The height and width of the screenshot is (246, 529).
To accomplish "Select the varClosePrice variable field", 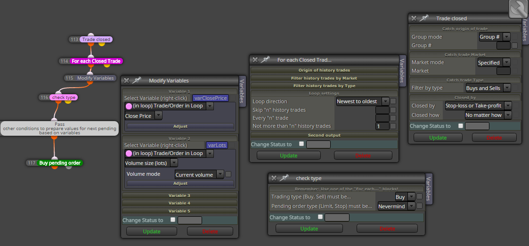I will [x=211, y=98].
